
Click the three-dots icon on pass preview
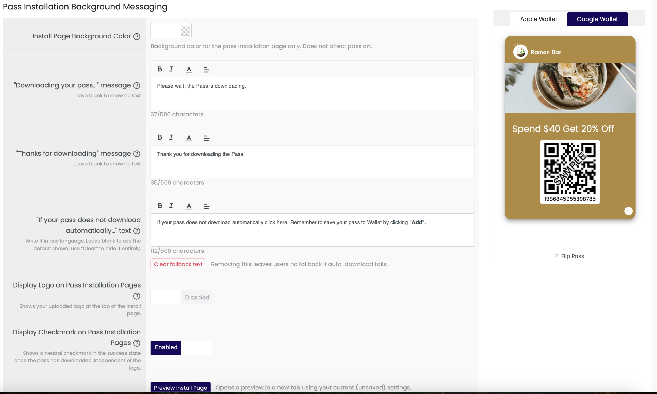628,211
